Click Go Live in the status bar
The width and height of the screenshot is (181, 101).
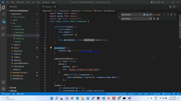[x=167, y=94]
